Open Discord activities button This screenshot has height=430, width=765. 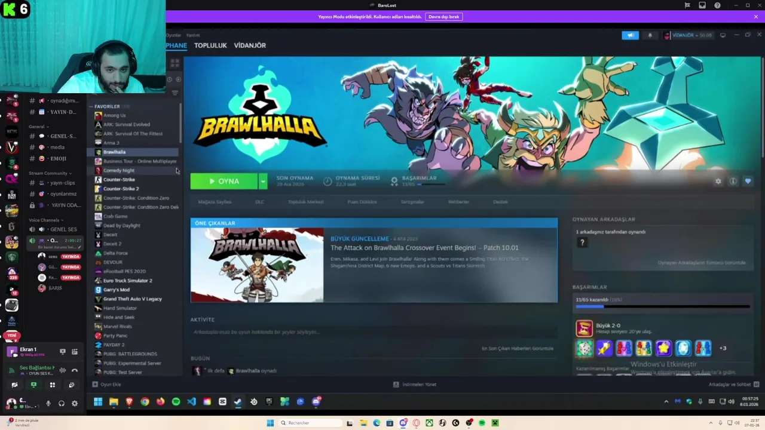pyautogui.click(x=53, y=385)
